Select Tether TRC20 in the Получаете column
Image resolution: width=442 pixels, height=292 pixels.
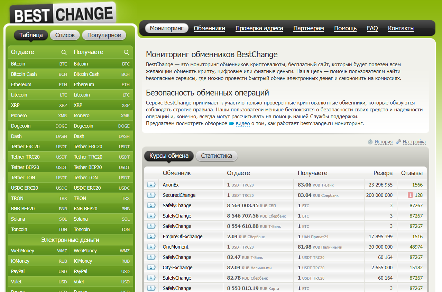102,157
